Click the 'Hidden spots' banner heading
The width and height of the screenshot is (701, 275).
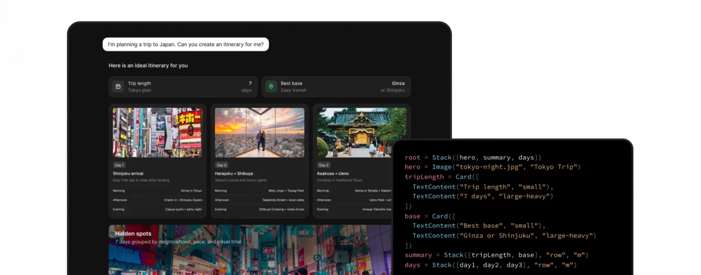click(x=133, y=234)
